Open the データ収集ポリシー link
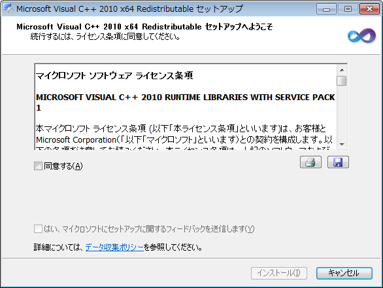The height and width of the screenshot is (288, 383). tap(114, 247)
